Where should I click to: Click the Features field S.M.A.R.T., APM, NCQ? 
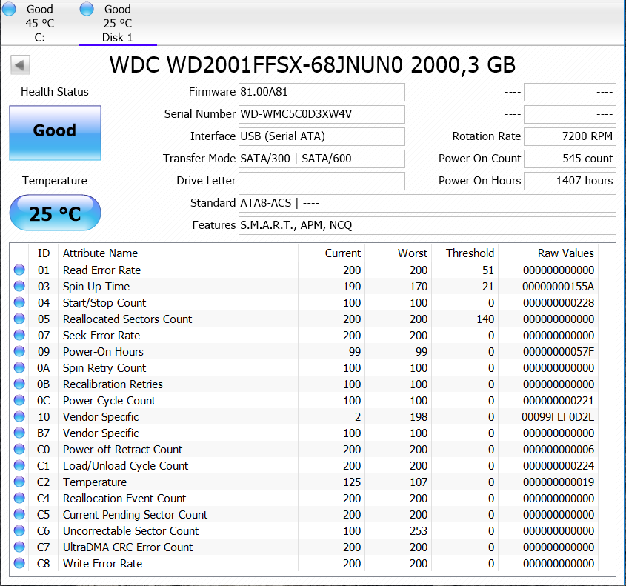(427, 225)
